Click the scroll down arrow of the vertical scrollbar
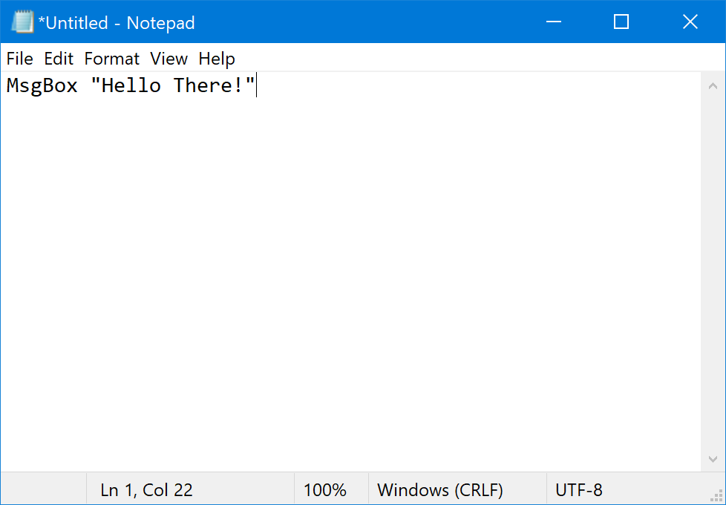This screenshot has width=726, height=505. [x=713, y=460]
